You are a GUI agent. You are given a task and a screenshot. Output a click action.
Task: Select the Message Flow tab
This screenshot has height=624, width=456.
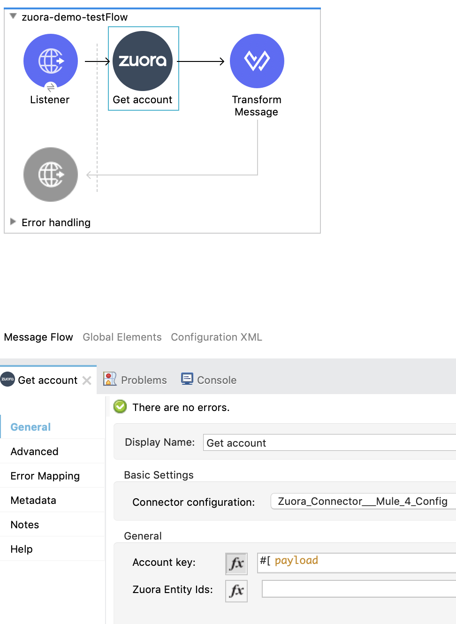point(38,337)
